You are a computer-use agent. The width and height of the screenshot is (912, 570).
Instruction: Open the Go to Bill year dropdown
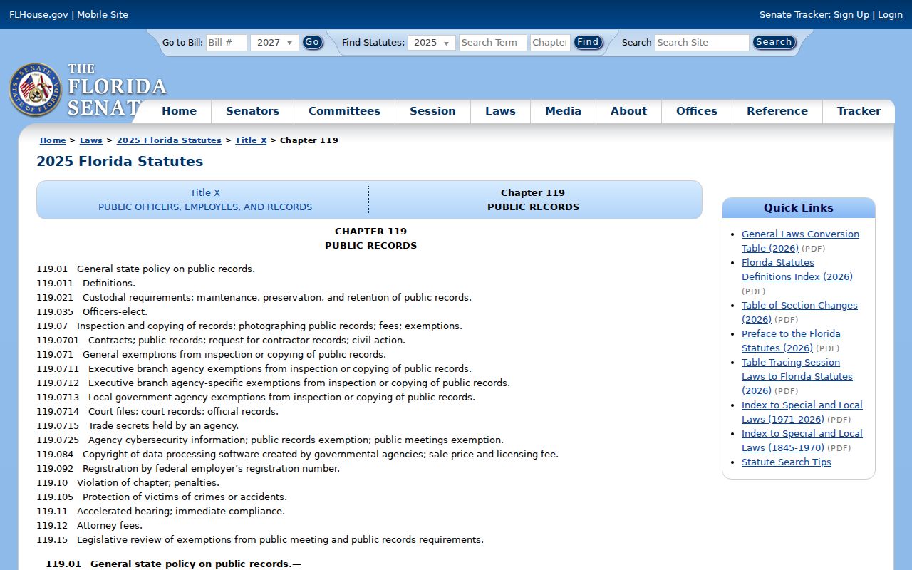click(274, 43)
